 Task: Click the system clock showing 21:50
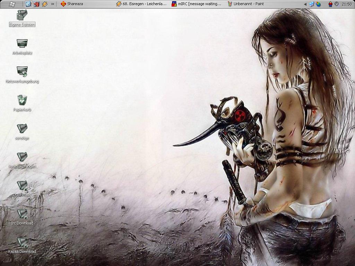(x=346, y=4)
